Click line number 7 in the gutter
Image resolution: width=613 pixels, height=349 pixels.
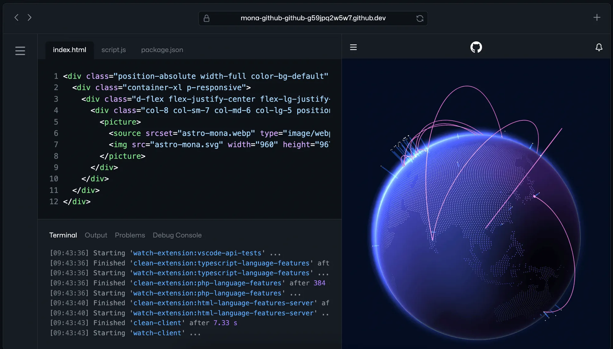[x=56, y=144]
